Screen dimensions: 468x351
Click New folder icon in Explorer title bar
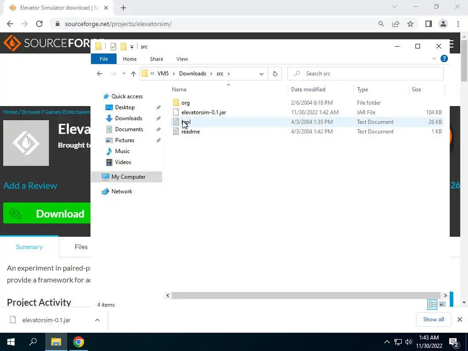coord(123,47)
